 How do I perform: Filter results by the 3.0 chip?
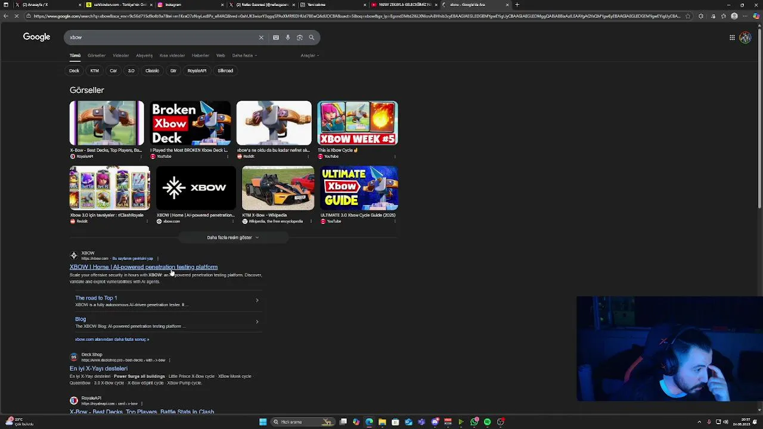(x=131, y=71)
